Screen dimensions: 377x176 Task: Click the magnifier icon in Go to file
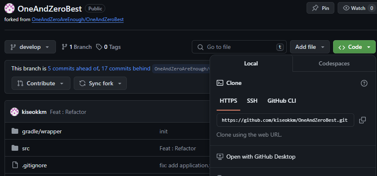pyautogui.click(x=200, y=47)
